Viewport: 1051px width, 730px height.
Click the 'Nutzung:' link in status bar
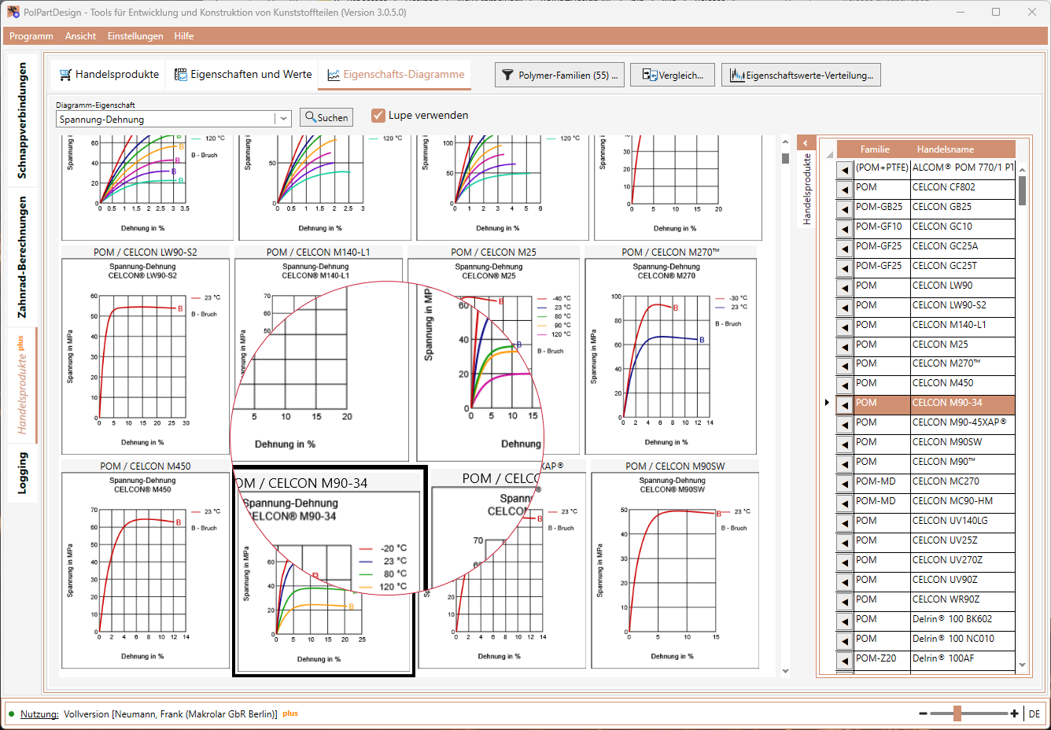(39, 714)
